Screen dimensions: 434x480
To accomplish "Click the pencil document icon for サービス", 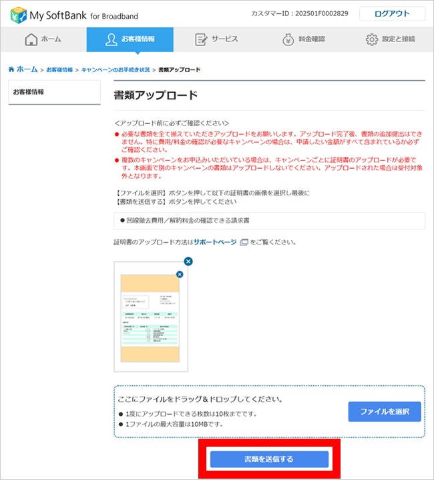I will point(201,39).
